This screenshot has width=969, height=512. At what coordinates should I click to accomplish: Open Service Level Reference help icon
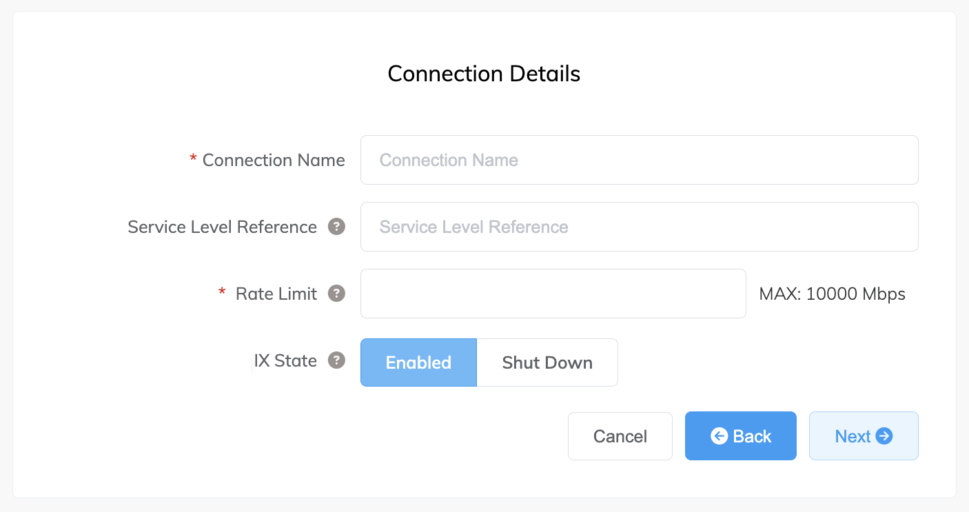[x=336, y=227]
